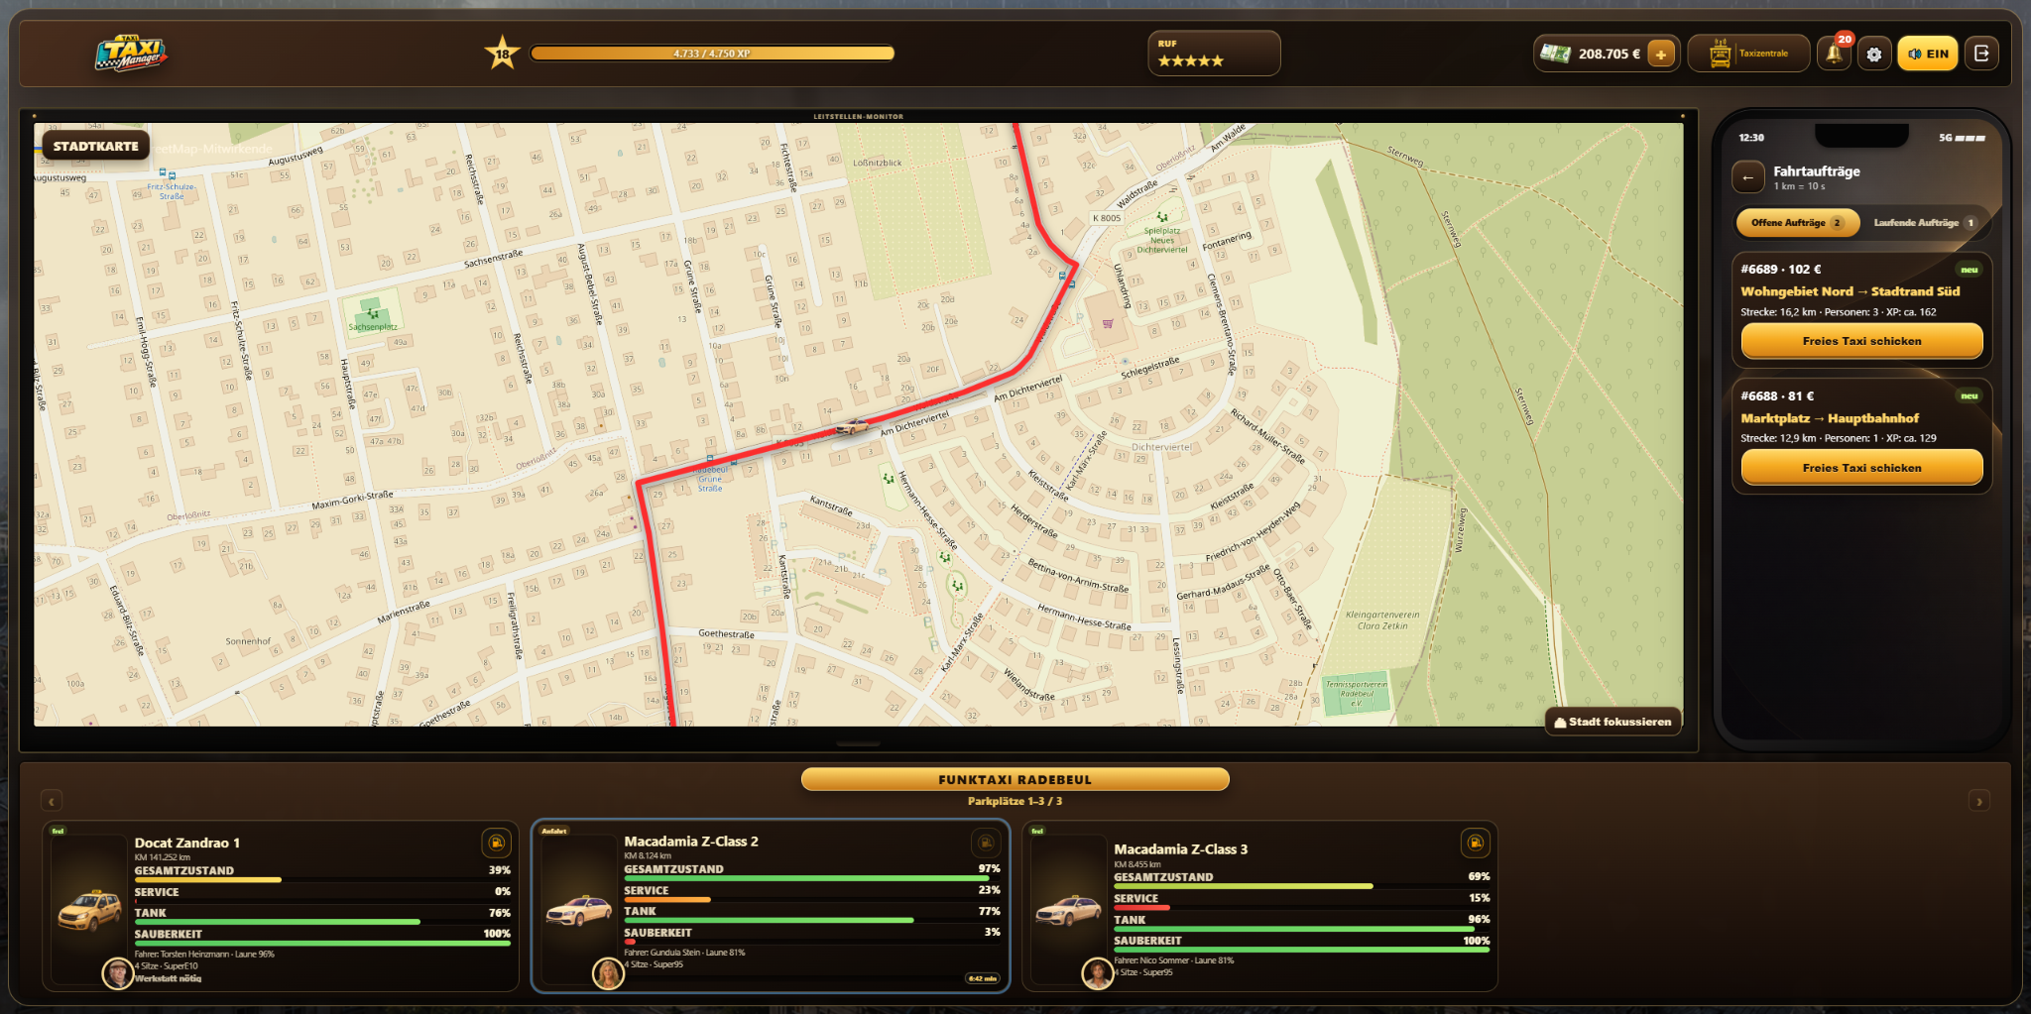The width and height of the screenshot is (2031, 1014).
Task: Refuel Macadamia Z-Class 2 fuel pump icon
Action: pyautogui.click(x=985, y=843)
